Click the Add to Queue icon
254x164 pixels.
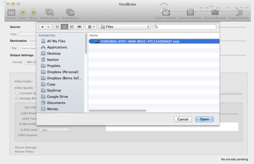click(x=49, y=12)
